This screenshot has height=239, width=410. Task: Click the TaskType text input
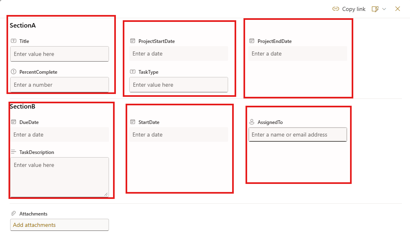pyautogui.click(x=179, y=85)
